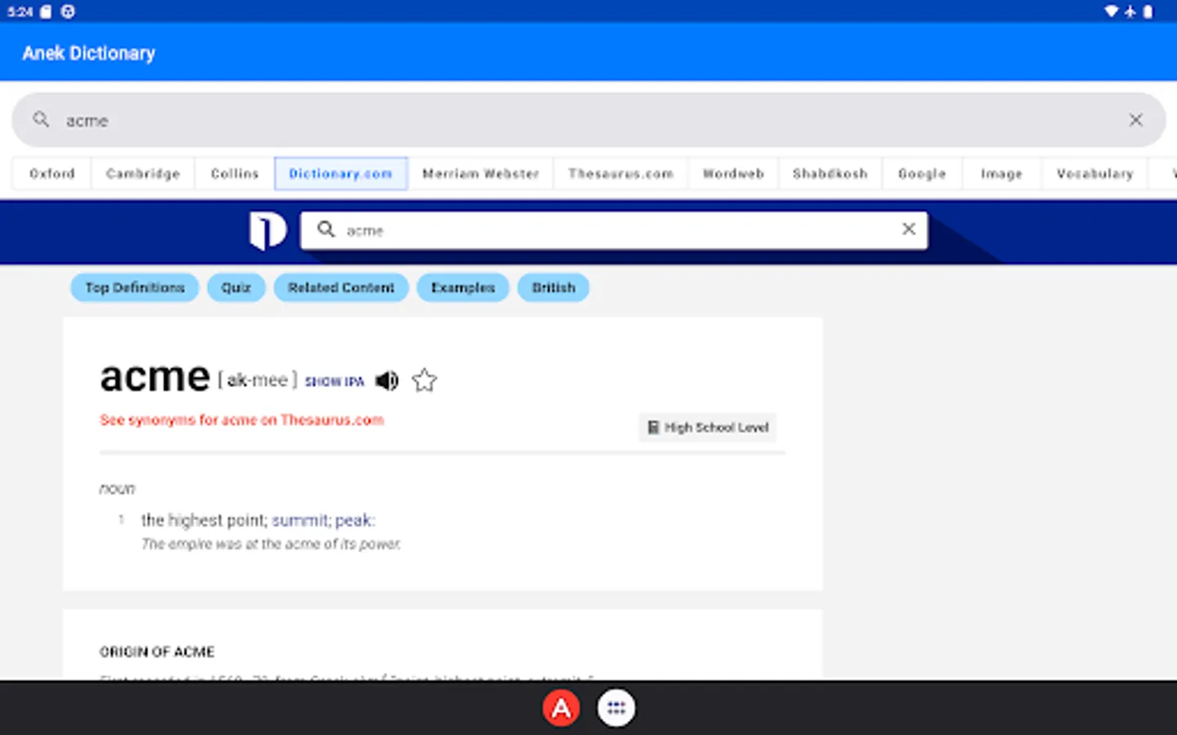Tap the Wi-Fi status icon

1111,11
